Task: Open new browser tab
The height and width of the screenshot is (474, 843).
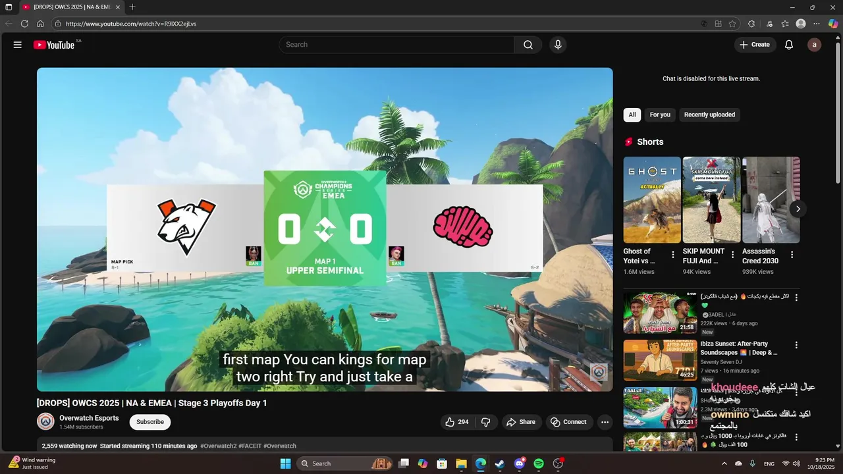Action: coord(132,7)
